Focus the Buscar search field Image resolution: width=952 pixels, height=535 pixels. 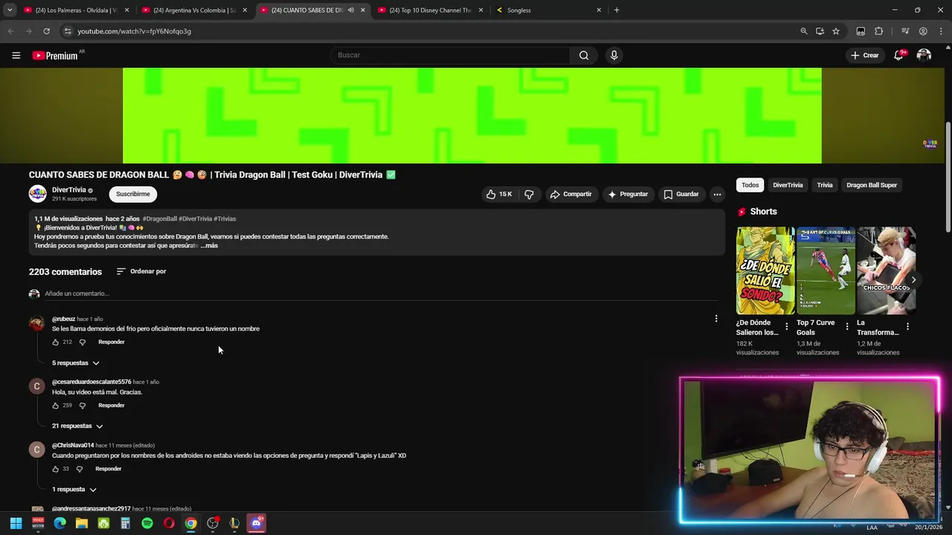[450, 55]
